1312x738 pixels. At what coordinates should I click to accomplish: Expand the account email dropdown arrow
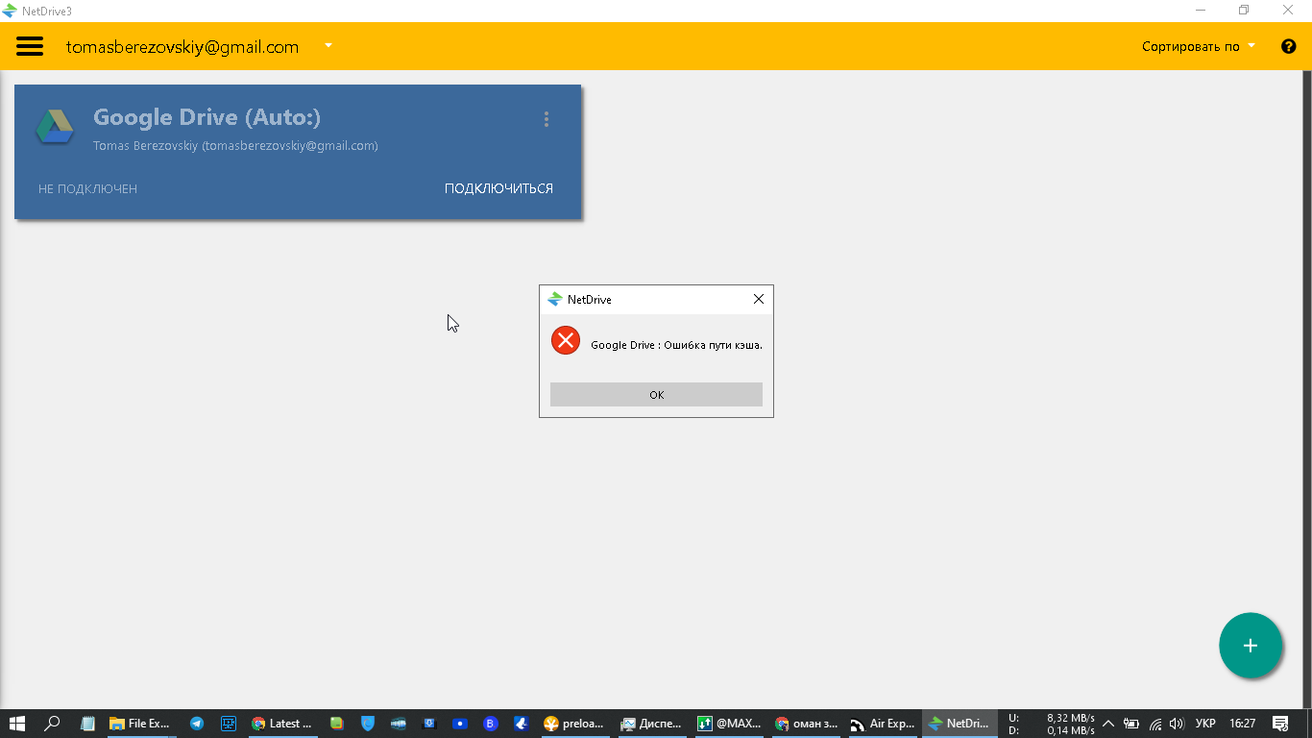[328, 45]
